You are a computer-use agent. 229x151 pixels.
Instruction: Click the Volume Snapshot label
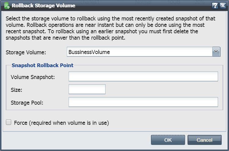(33, 77)
